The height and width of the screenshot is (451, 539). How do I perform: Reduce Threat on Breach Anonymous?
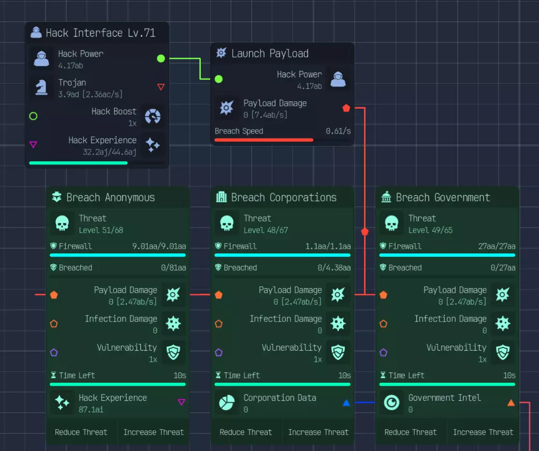(x=81, y=432)
